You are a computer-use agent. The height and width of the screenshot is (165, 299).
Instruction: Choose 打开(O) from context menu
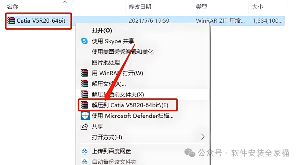click(x=102, y=31)
